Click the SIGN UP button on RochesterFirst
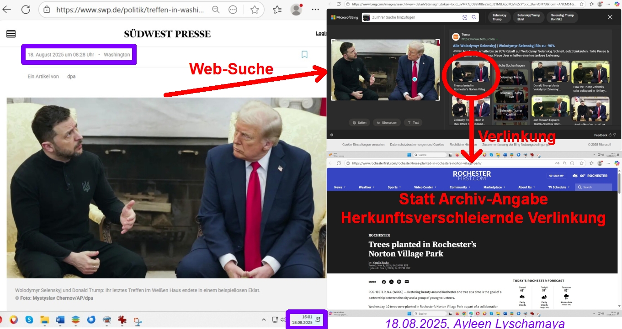 click(x=557, y=176)
